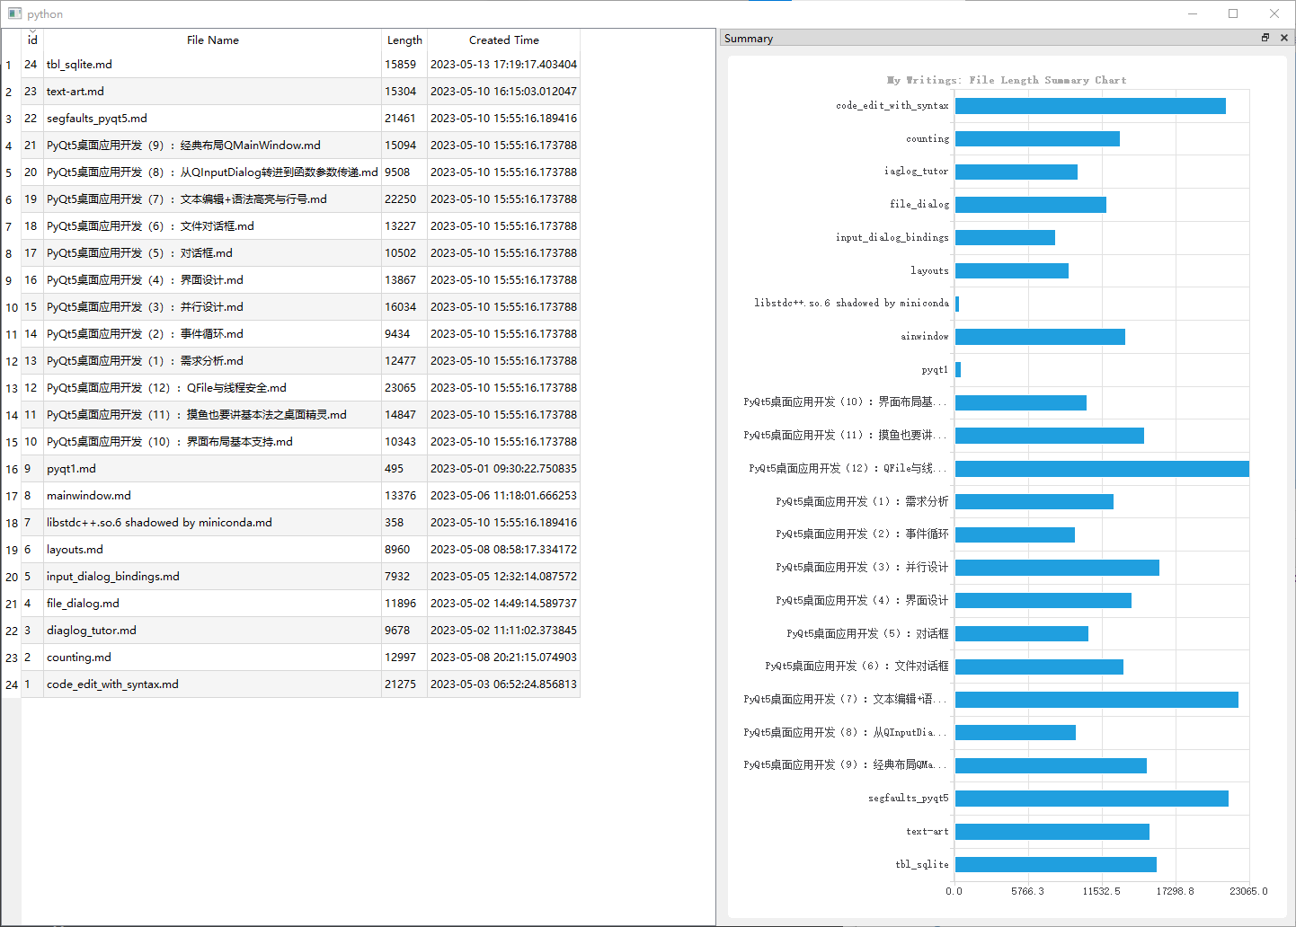Click the input_dialog_bindings chart bar
This screenshot has width=1296, height=927.
(x=1005, y=238)
